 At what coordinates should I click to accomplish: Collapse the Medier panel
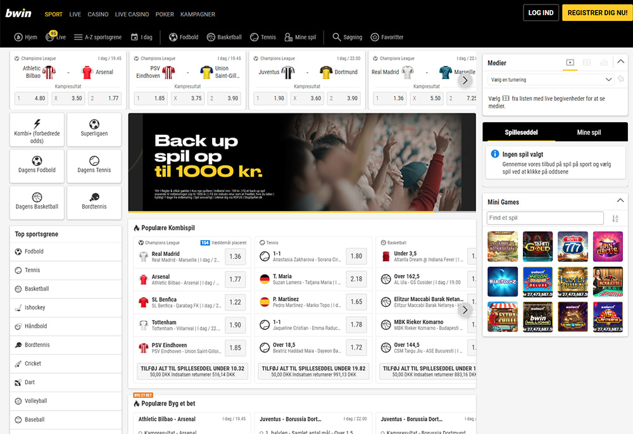pos(621,62)
